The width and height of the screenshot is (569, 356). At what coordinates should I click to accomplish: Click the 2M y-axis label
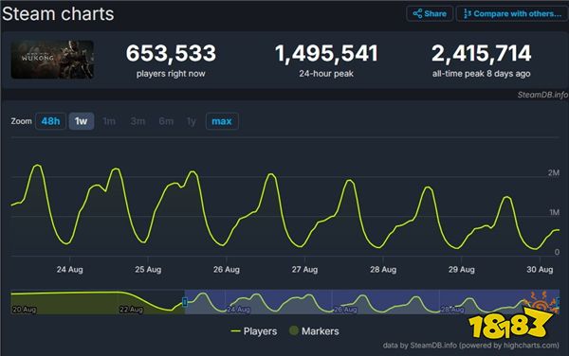click(x=554, y=172)
